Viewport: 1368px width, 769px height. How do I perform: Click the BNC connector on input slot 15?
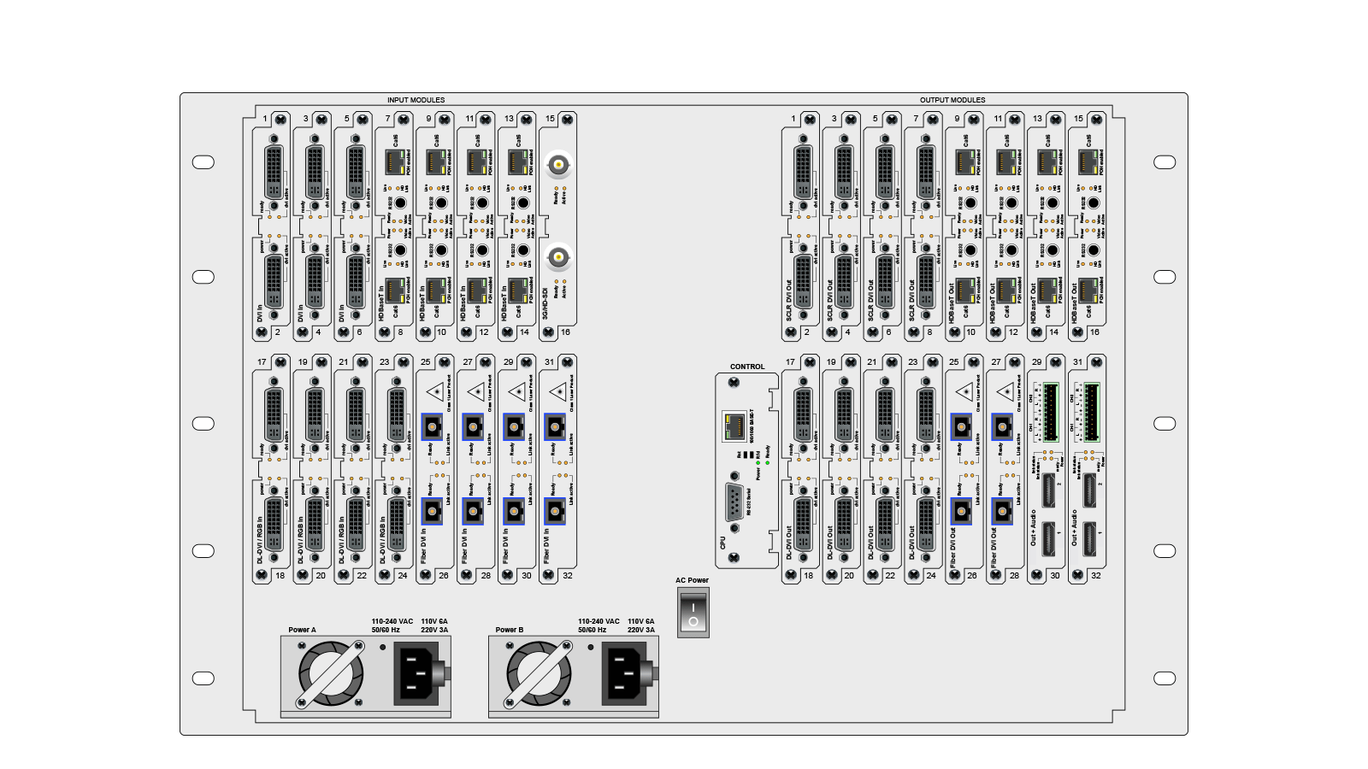557,163
